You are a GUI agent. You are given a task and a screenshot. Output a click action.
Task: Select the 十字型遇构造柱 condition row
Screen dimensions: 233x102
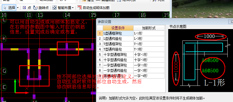[118, 60]
